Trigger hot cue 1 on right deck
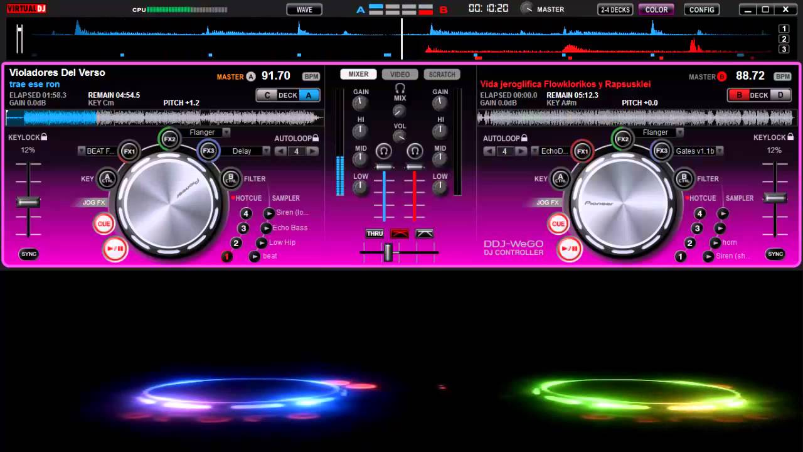Screen dimensions: 803x452 click(x=681, y=257)
